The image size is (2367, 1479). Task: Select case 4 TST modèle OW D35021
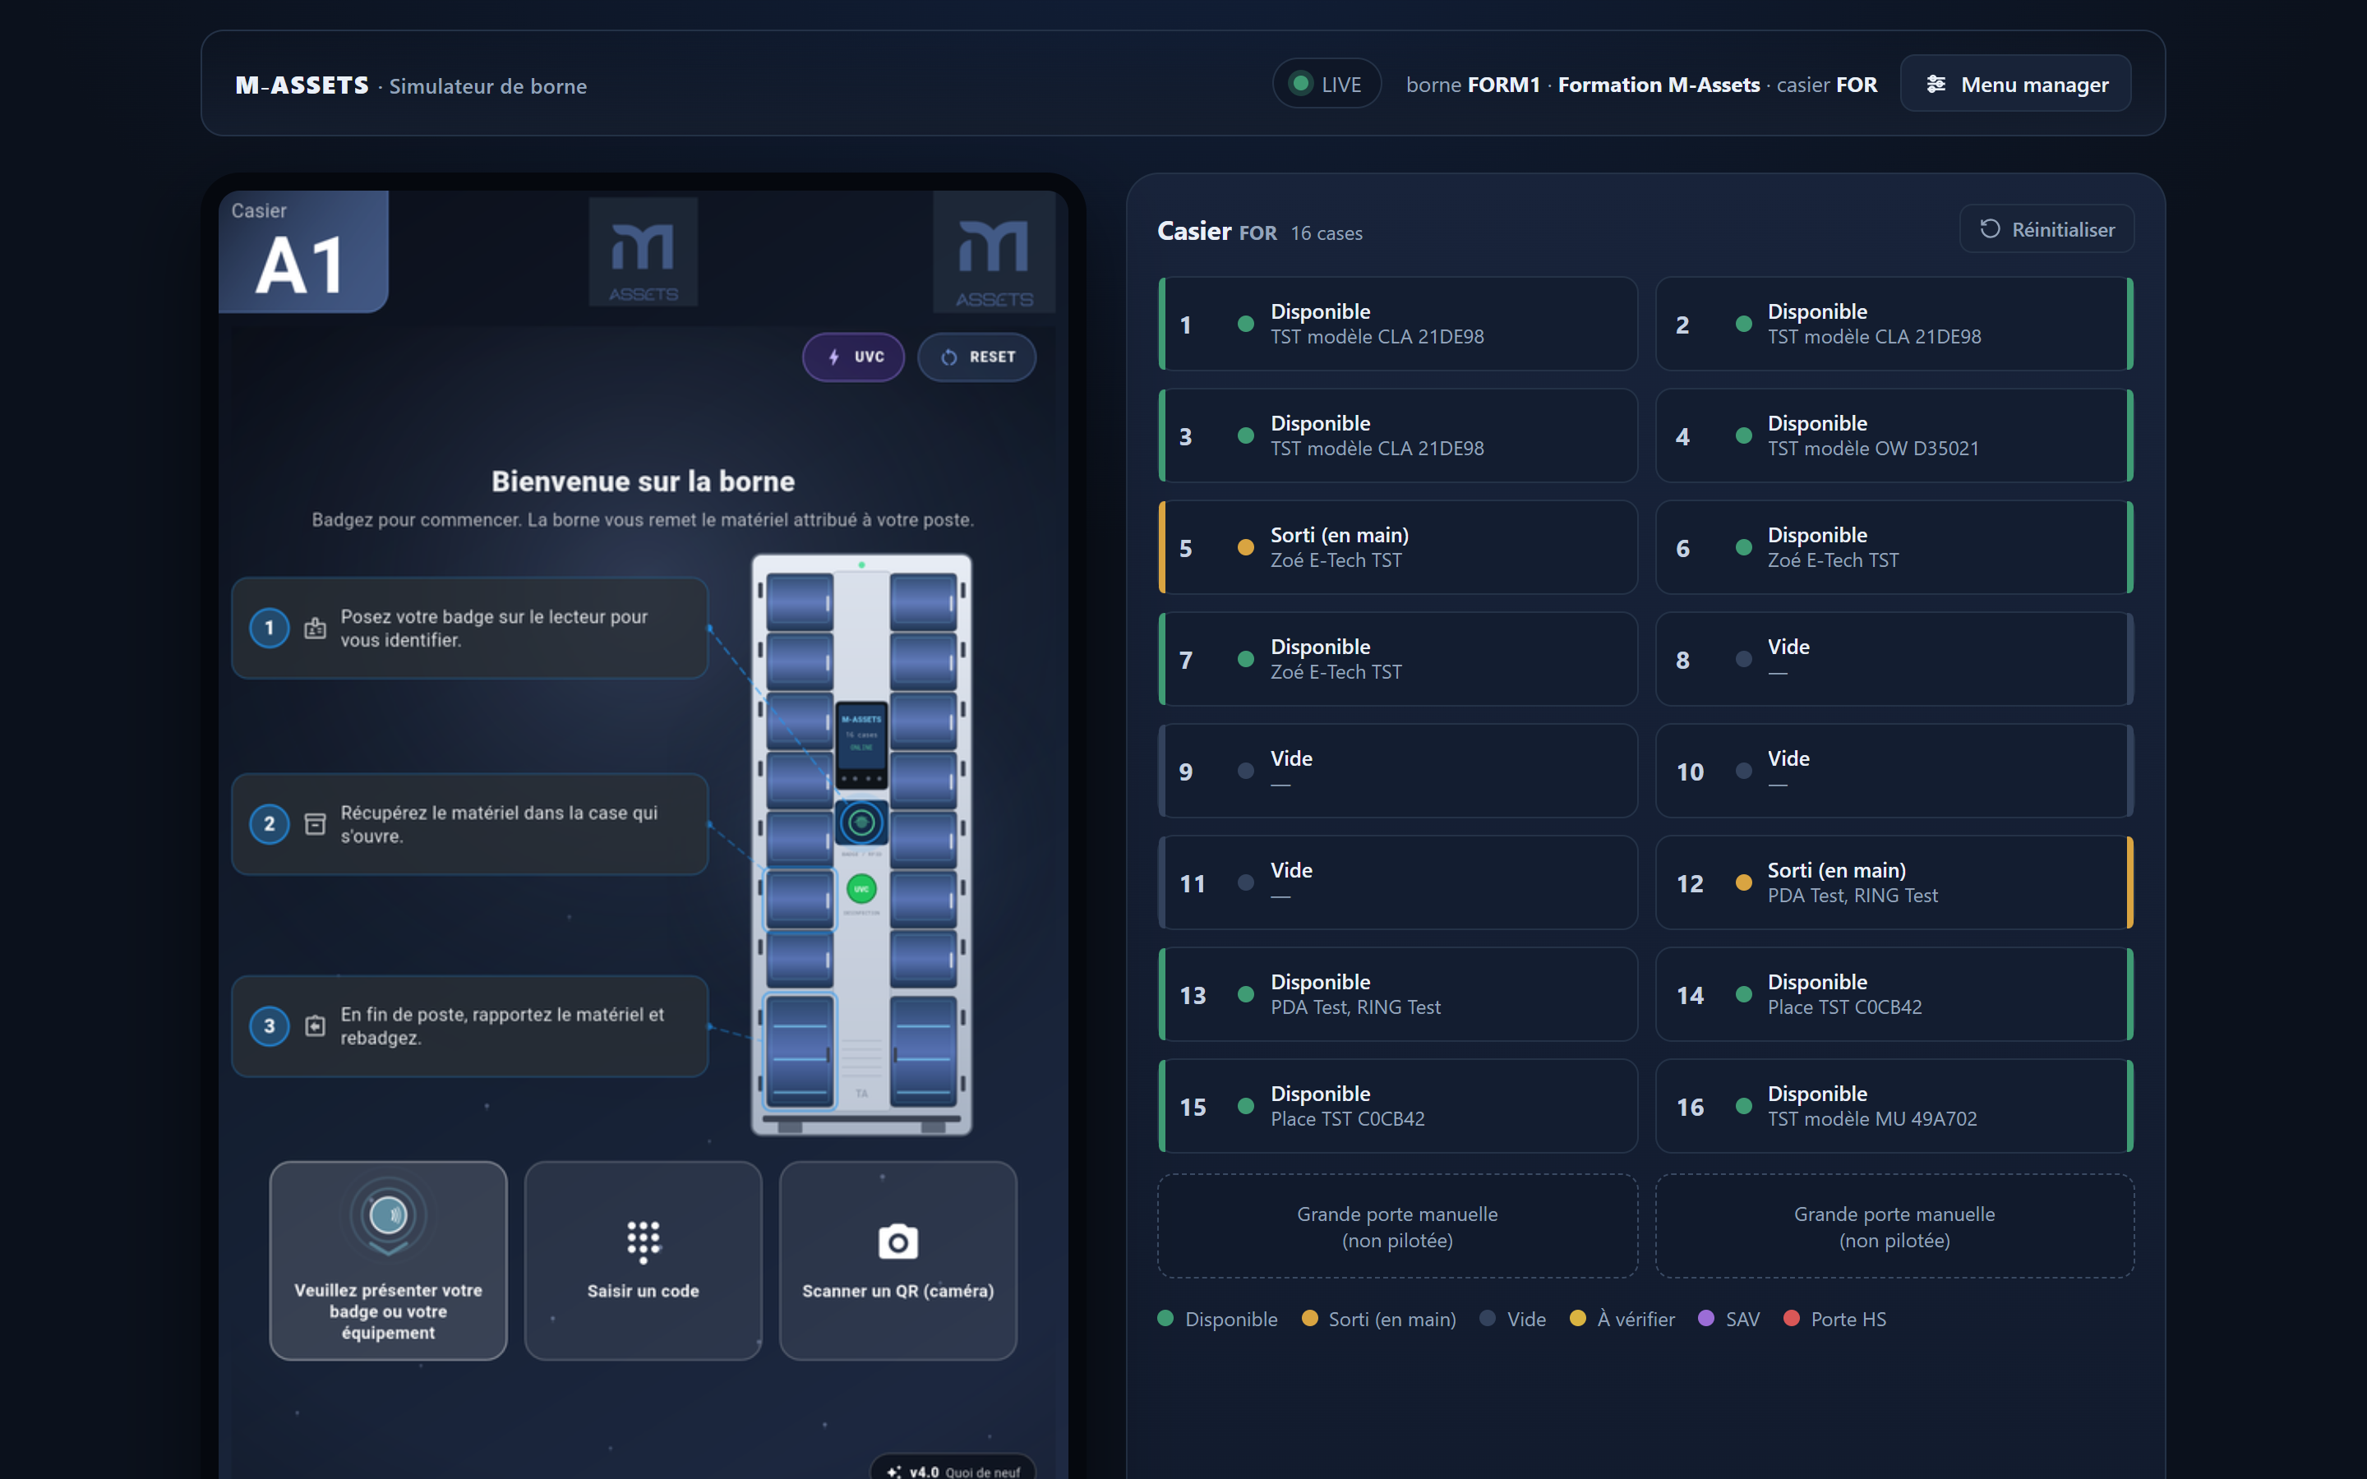1894,435
